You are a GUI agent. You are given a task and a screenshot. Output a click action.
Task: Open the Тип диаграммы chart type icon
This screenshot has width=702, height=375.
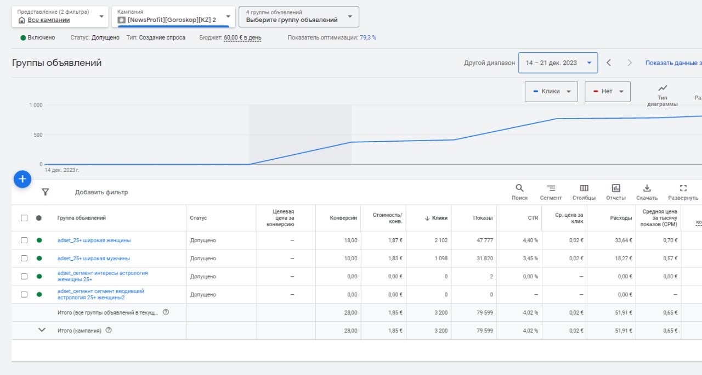pyautogui.click(x=663, y=88)
